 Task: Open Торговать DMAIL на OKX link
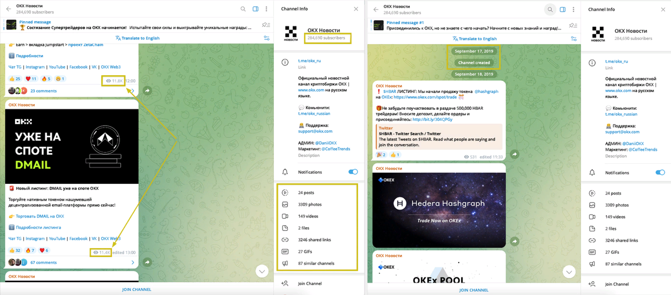pos(40,216)
